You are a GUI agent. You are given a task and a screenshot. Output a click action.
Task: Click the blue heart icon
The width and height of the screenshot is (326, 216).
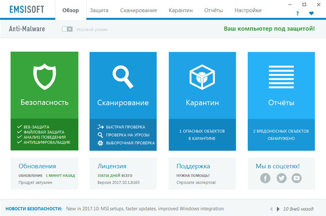coord(311,13)
